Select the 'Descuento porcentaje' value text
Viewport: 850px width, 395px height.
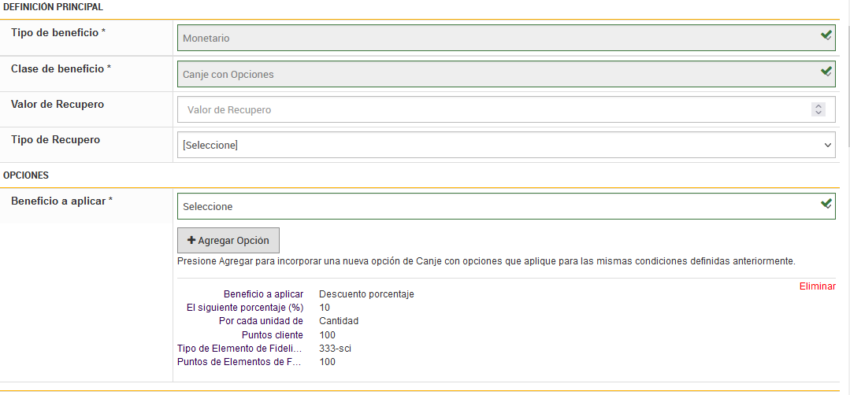(366, 294)
